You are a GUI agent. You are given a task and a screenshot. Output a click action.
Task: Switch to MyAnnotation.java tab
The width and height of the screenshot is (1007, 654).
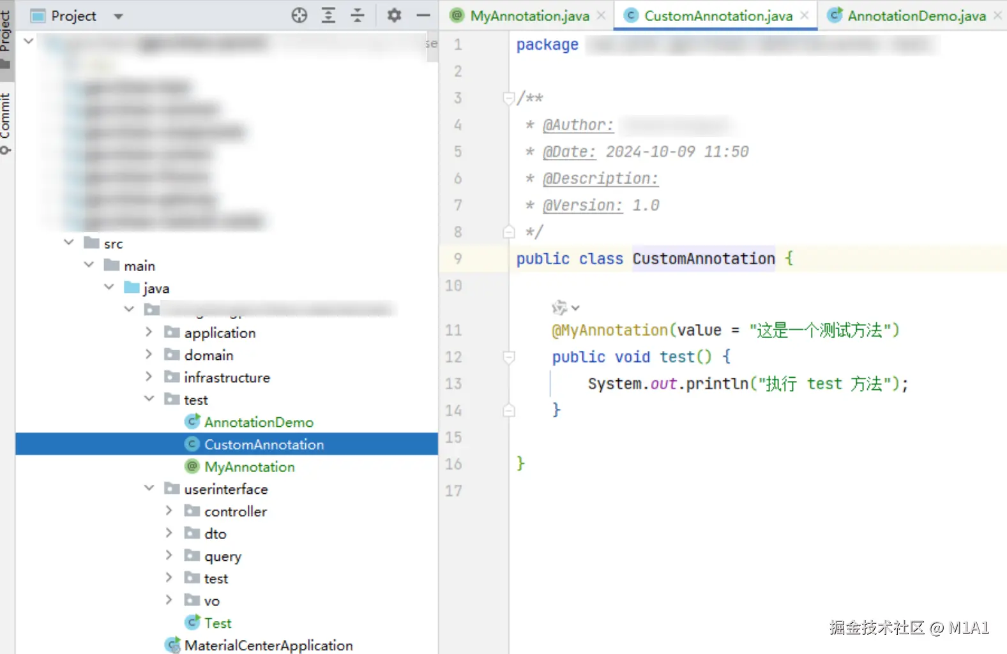pyautogui.click(x=529, y=16)
